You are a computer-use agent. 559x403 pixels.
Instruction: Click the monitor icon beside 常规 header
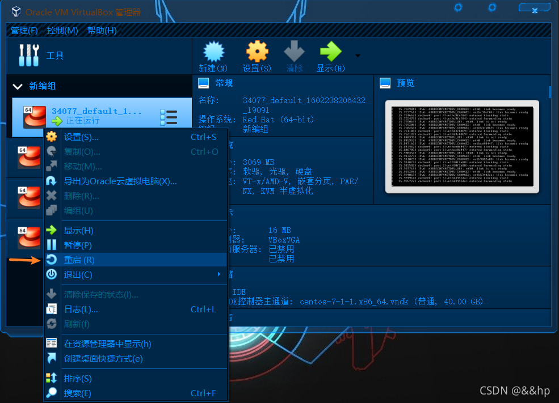[x=204, y=83]
